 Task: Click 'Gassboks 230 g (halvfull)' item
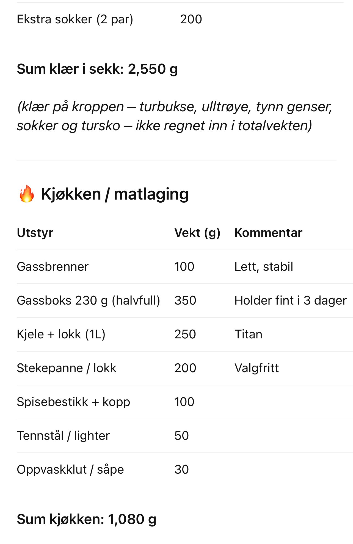click(88, 300)
